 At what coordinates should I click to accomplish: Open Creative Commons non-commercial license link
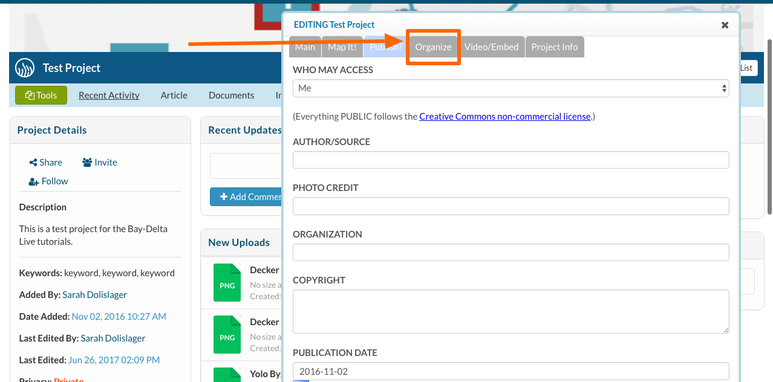click(x=504, y=116)
